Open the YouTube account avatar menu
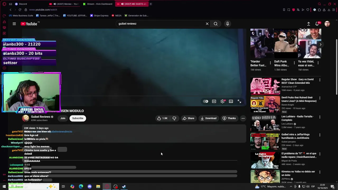Image resolution: width=338 pixels, height=190 pixels. 327,24
